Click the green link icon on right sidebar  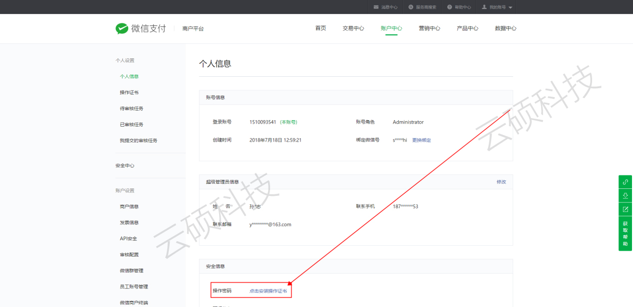click(x=625, y=182)
